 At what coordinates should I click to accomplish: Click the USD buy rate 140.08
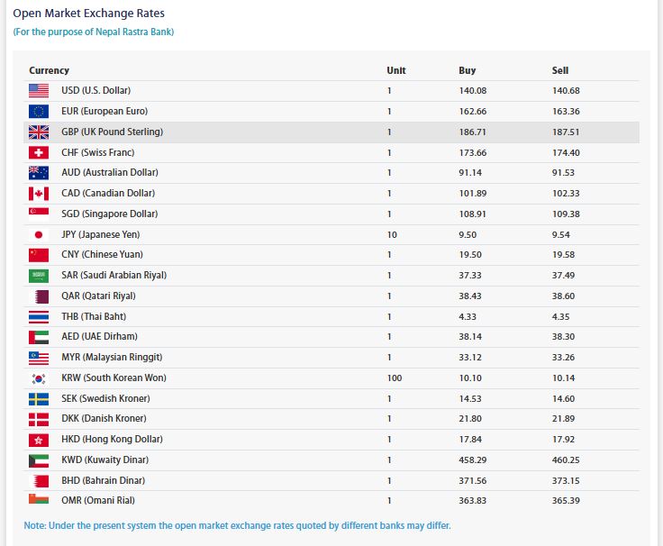(472, 91)
